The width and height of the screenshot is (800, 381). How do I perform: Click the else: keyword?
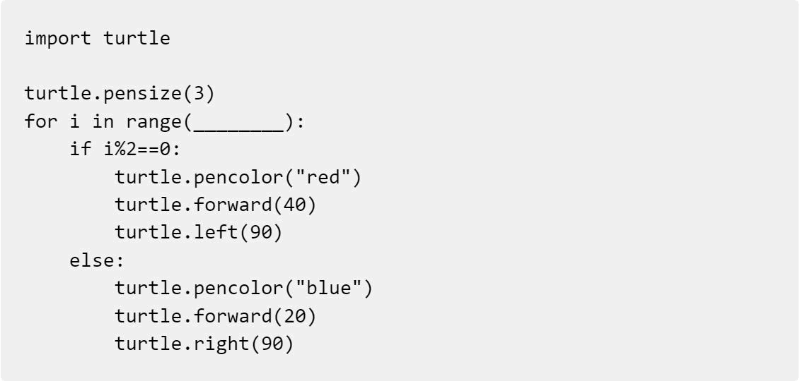click(97, 260)
